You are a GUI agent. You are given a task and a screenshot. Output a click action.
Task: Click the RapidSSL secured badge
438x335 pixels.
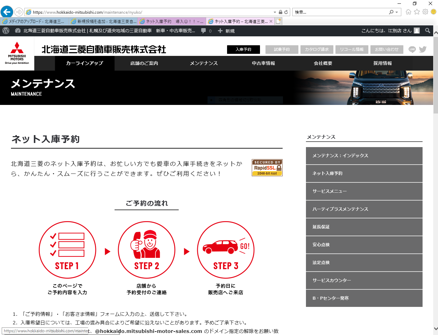(x=267, y=168)
